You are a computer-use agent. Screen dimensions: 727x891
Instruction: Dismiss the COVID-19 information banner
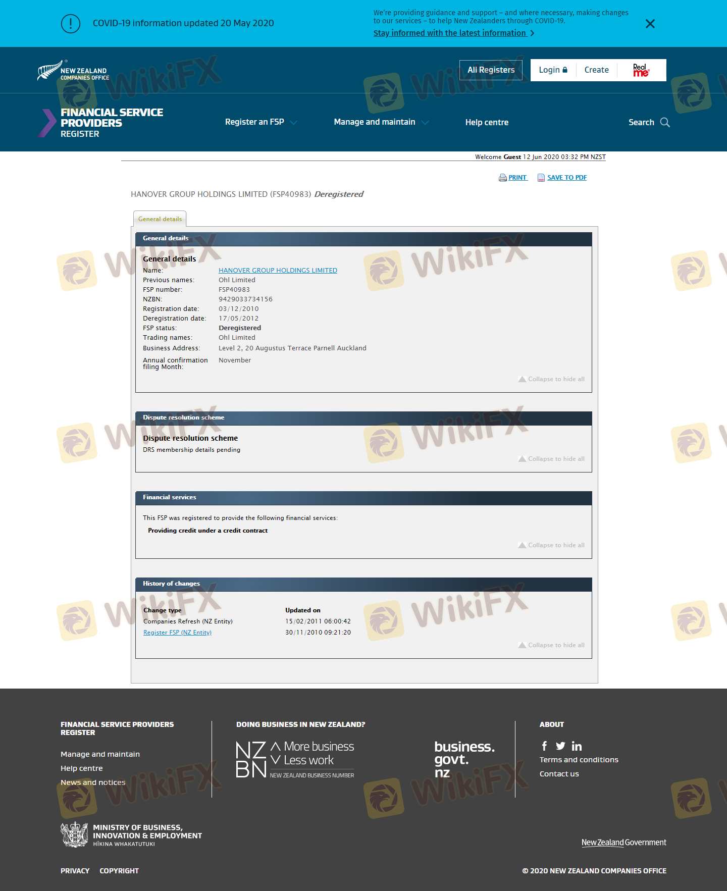650,24
